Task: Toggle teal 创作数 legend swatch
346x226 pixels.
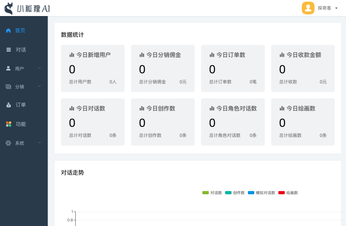Action: click(228, 193)
